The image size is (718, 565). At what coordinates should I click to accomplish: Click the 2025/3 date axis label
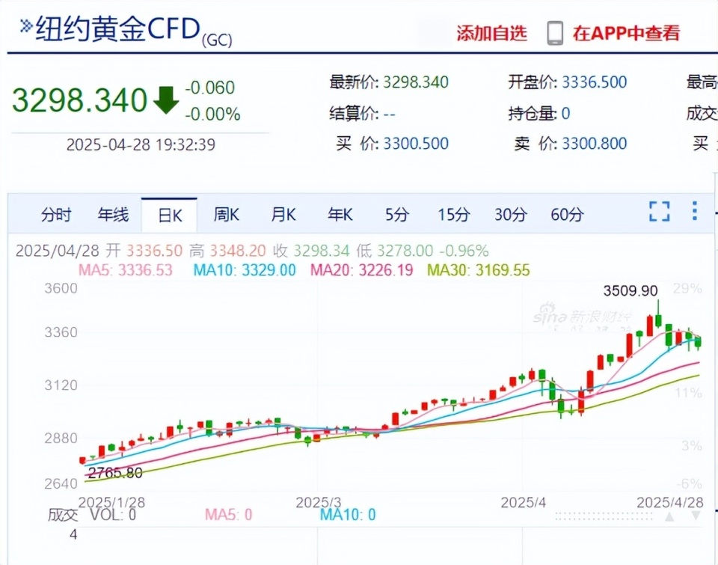tap(319, 502)
